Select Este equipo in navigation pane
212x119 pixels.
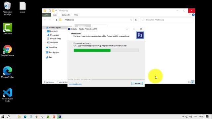pyautogui.click(x=52, y=52)
